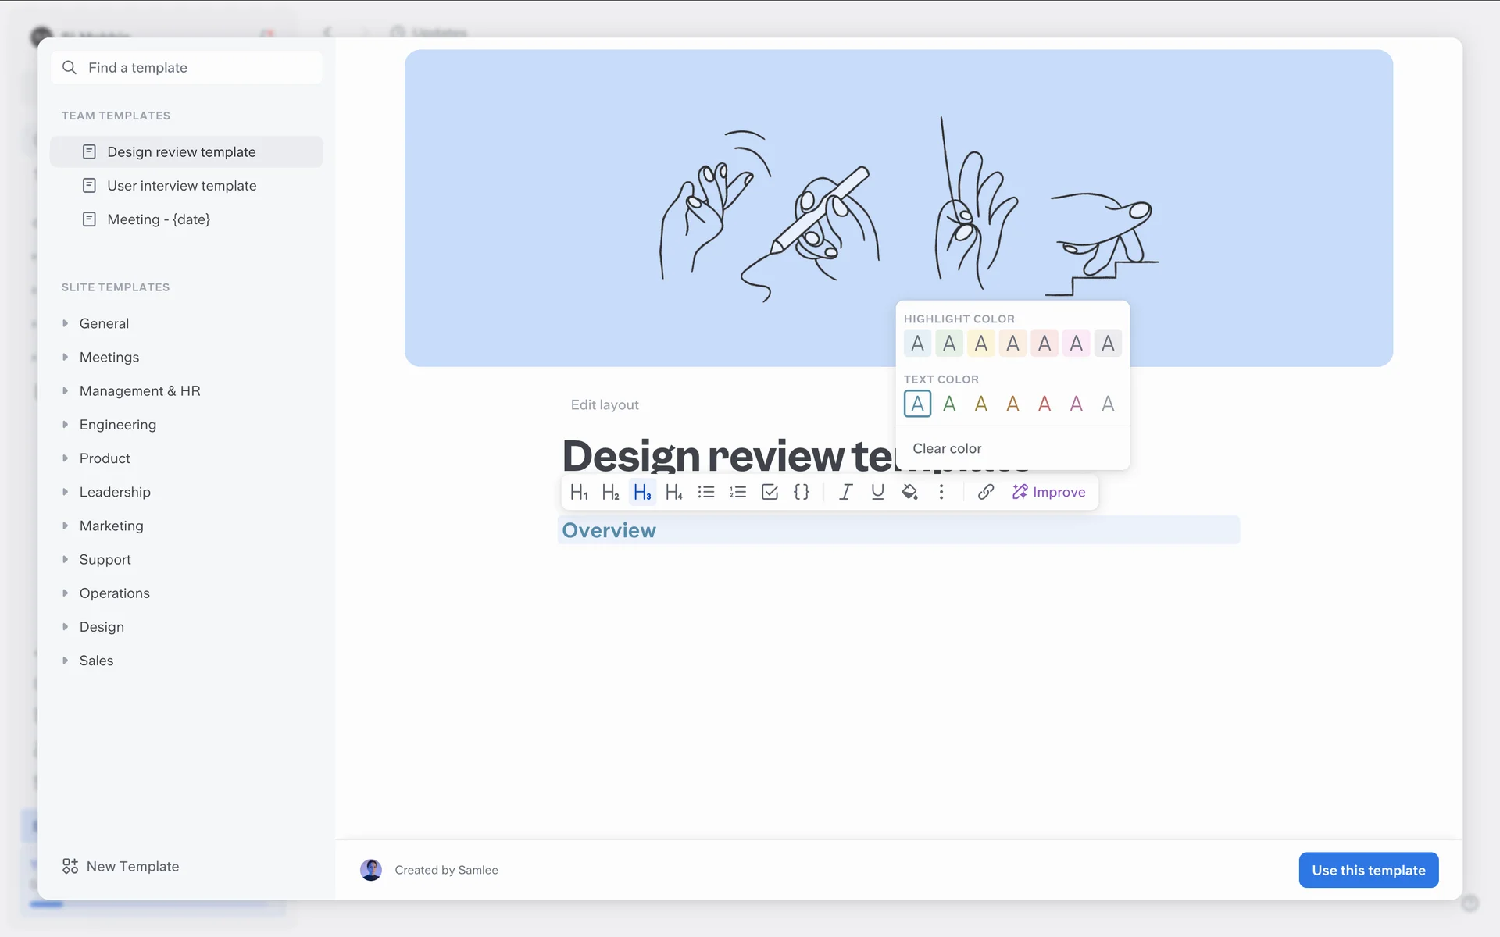The image size is (1500, 937).
Task: Pick the yellow highlight color swatch
Action: pos(981,344)
